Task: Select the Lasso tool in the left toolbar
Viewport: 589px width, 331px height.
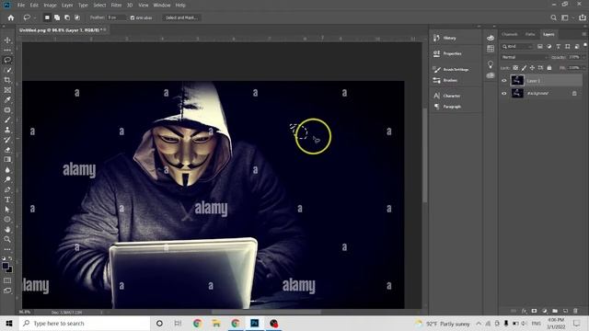Action: [7, 60]
